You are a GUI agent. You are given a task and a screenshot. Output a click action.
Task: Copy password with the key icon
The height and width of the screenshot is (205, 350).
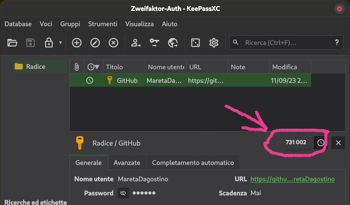154,43
